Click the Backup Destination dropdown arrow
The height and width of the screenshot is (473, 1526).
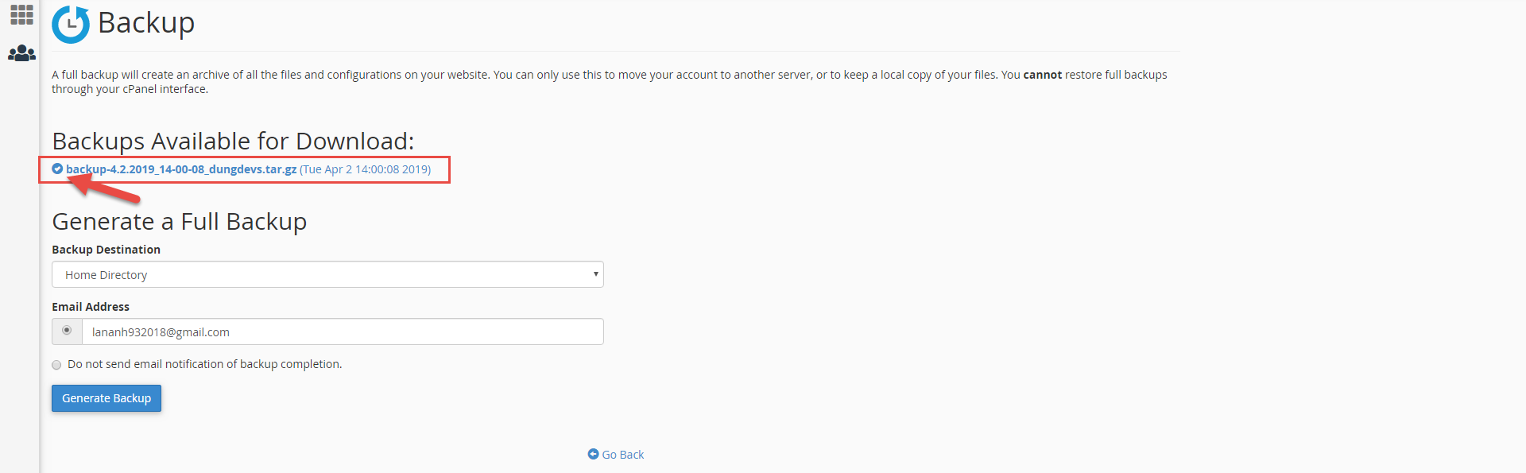coord(595,274)
